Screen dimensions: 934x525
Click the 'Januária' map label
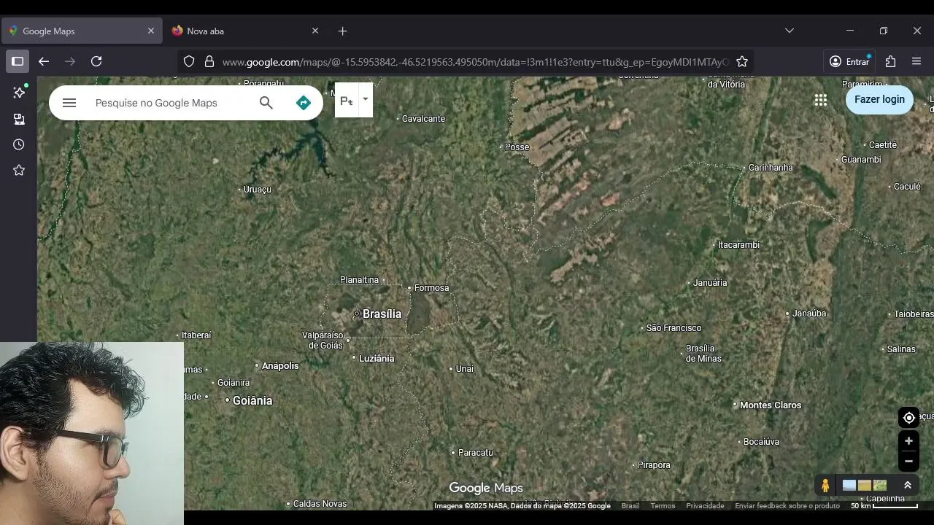pyautogui.click(x=710, y=282)
